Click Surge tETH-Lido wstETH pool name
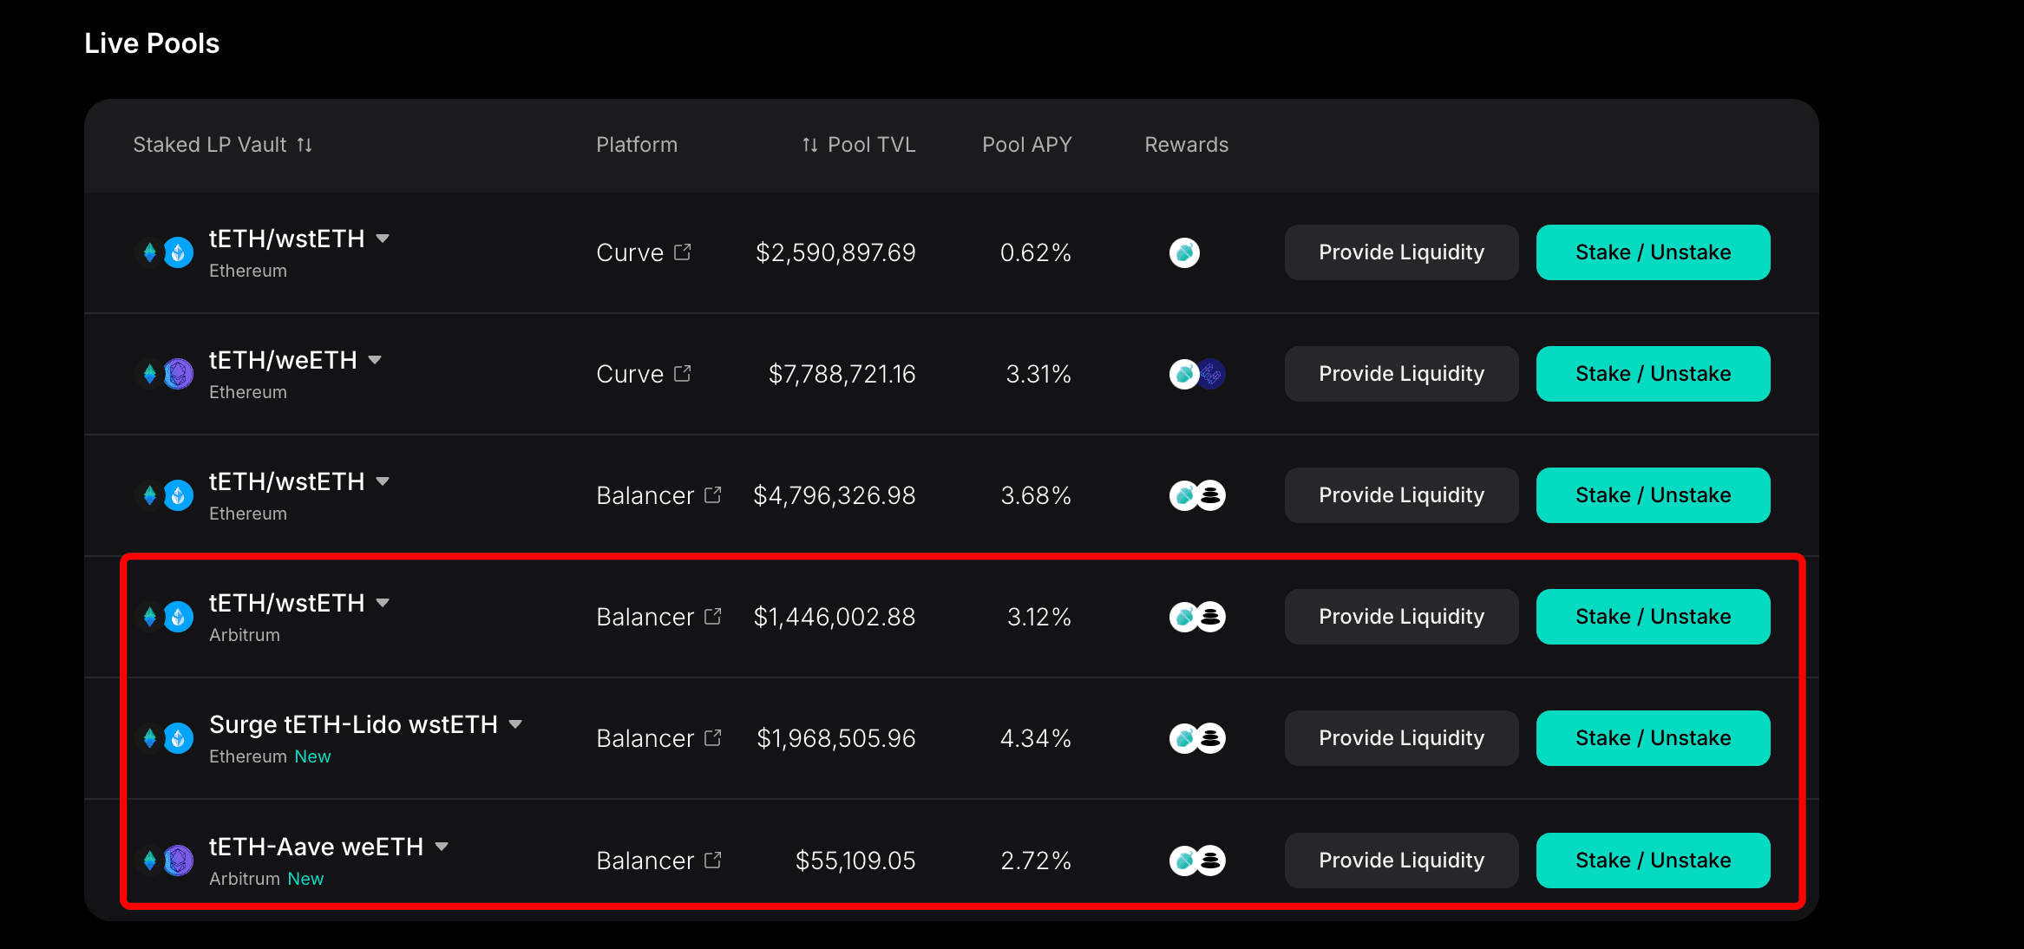The width and height of the screenshot is (2024, 949). click(x=353, y=724)
